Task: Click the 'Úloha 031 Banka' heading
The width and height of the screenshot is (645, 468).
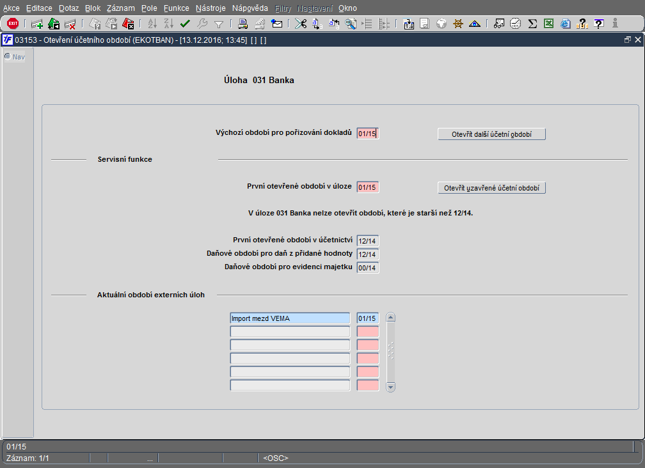Action: (x=259, y=80)
